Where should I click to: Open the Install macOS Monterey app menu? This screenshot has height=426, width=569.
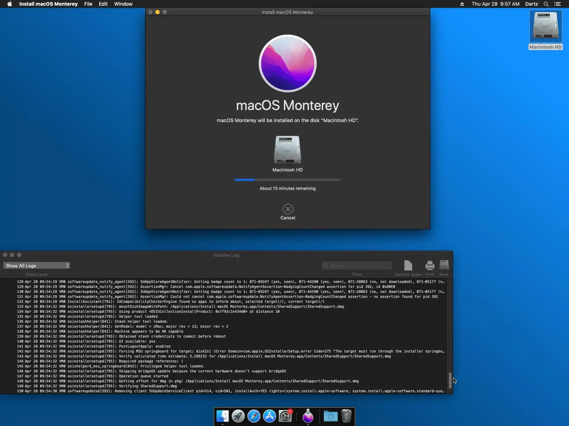(48, 4)
